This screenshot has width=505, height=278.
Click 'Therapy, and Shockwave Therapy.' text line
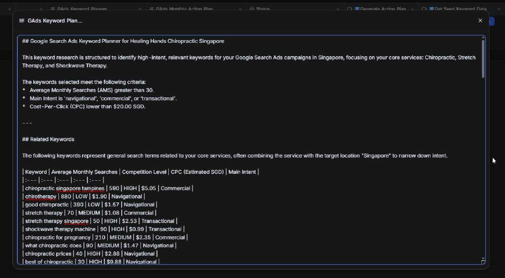tap(65, 66)
